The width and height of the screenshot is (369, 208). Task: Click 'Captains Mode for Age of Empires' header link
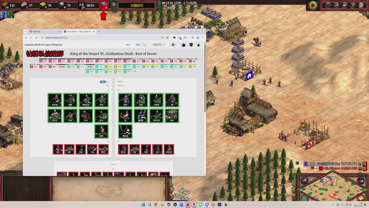coord(43,44)
